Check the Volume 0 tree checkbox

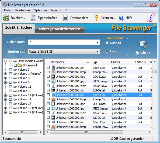[x=11, y=70]
